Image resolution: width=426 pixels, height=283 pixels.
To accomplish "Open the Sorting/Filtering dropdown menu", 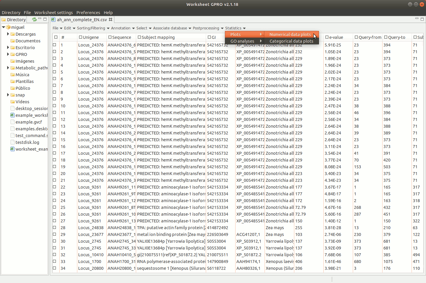I will tap(93, 28).
